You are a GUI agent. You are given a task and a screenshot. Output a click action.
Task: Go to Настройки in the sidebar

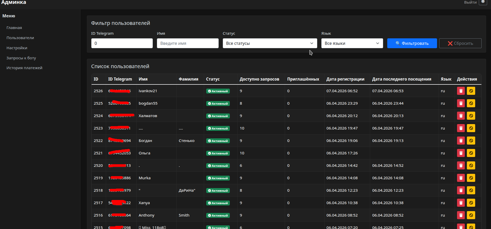pyautogui.click(x=17, y=48)
